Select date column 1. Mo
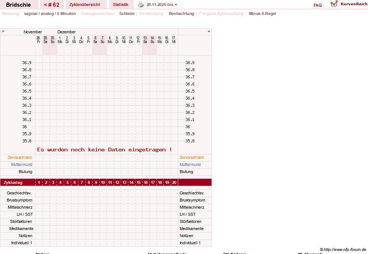 [x=60, y=40]
